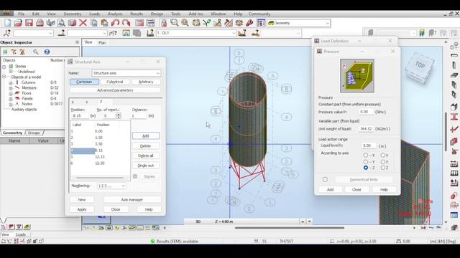Click the load case selection icon beside DL1
The image size is (460, 258).
pos(150,33)
